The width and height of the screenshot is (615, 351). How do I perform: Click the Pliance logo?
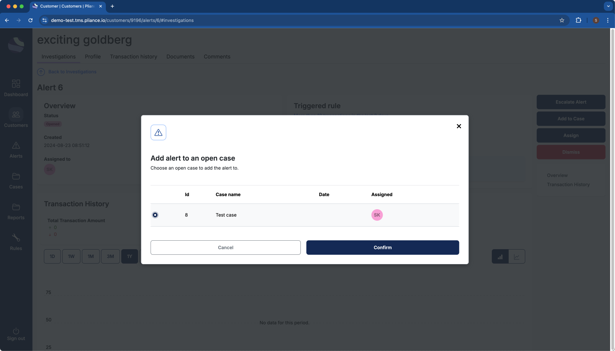point(16,45)
